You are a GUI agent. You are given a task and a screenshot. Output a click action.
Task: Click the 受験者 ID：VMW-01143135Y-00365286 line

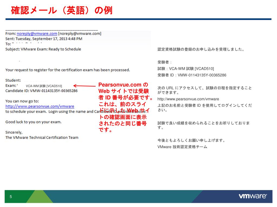(x=192, y=75)
